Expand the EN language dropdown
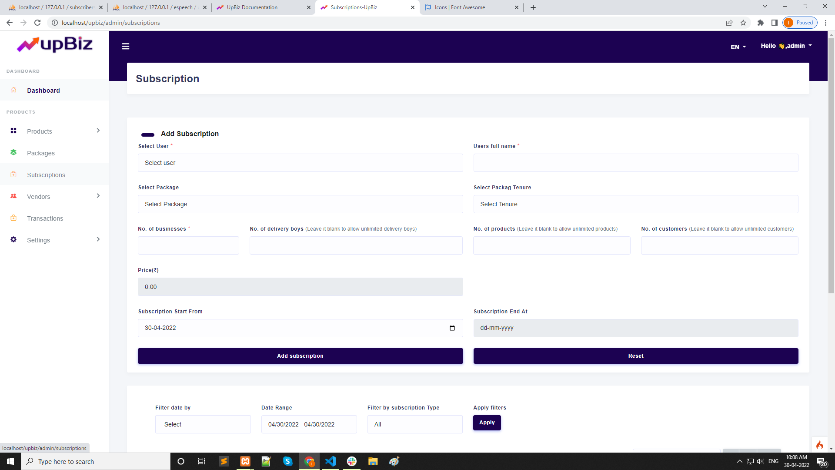Viewport: 835px width, 470px height. pyautogui.click(x=738, y=47)
